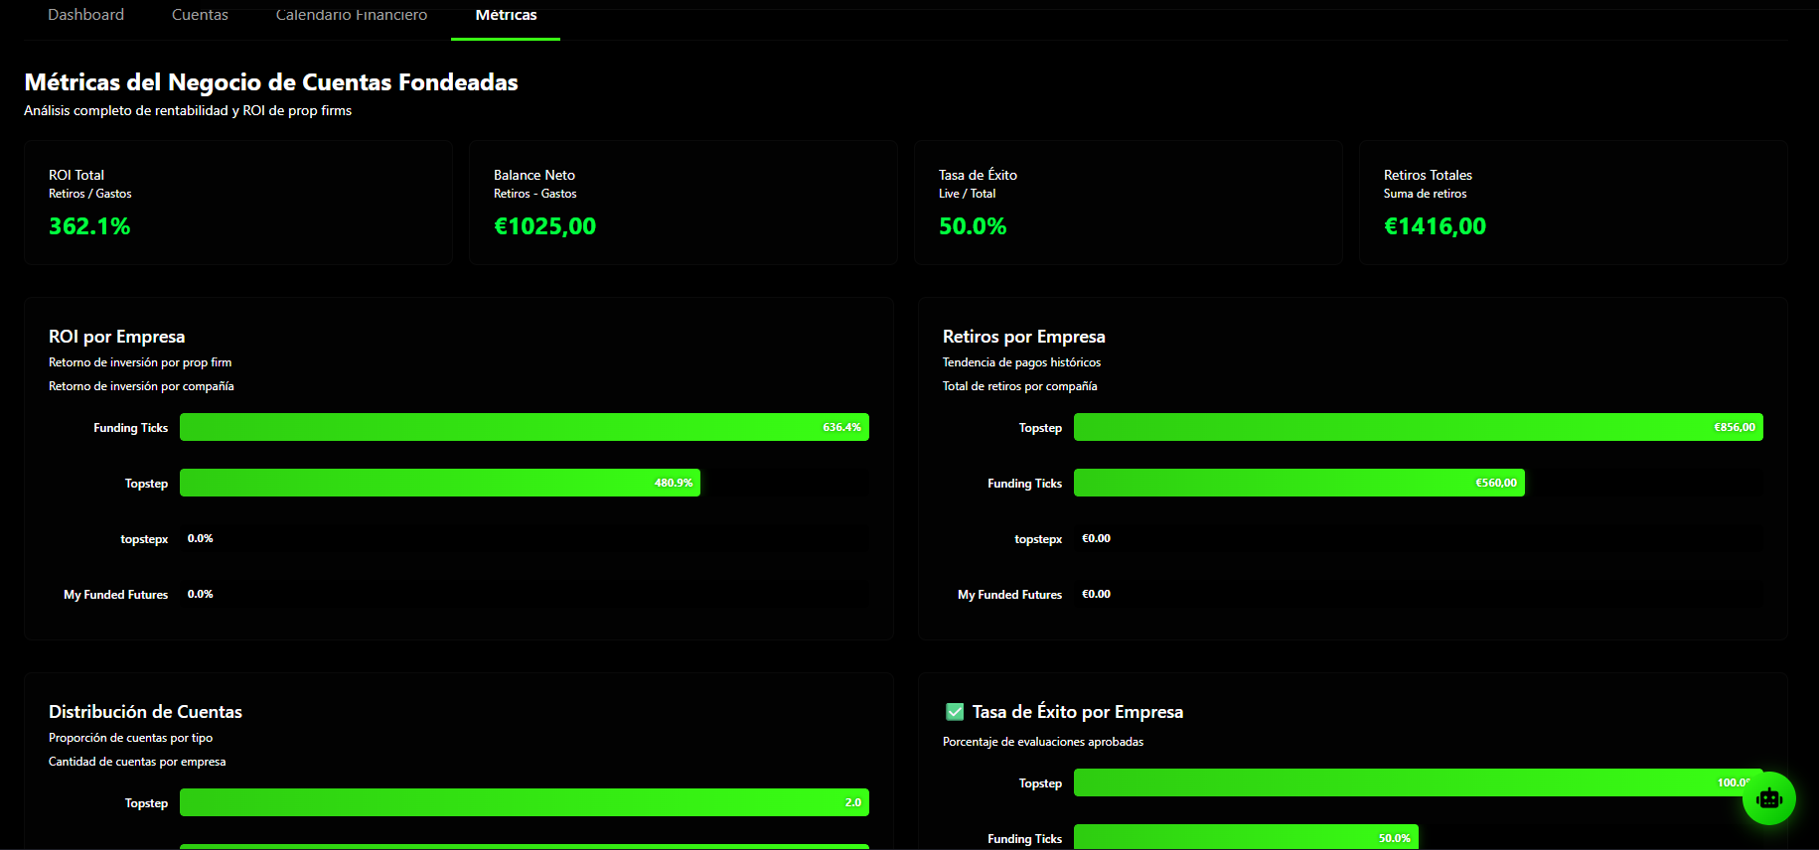This screenshot has height=850, width=1819.
Task: Click the ROI Total 362.1% card
Action: tap(238, 203)
